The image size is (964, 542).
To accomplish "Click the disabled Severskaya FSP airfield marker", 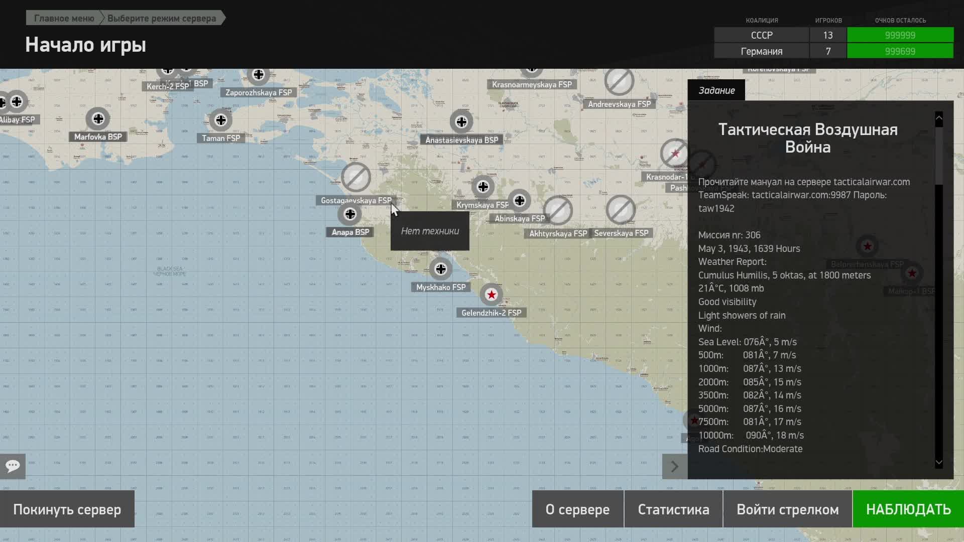I will 621,210.
